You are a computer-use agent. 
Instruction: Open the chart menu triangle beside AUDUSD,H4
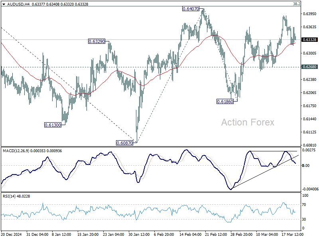pos(4,4)
